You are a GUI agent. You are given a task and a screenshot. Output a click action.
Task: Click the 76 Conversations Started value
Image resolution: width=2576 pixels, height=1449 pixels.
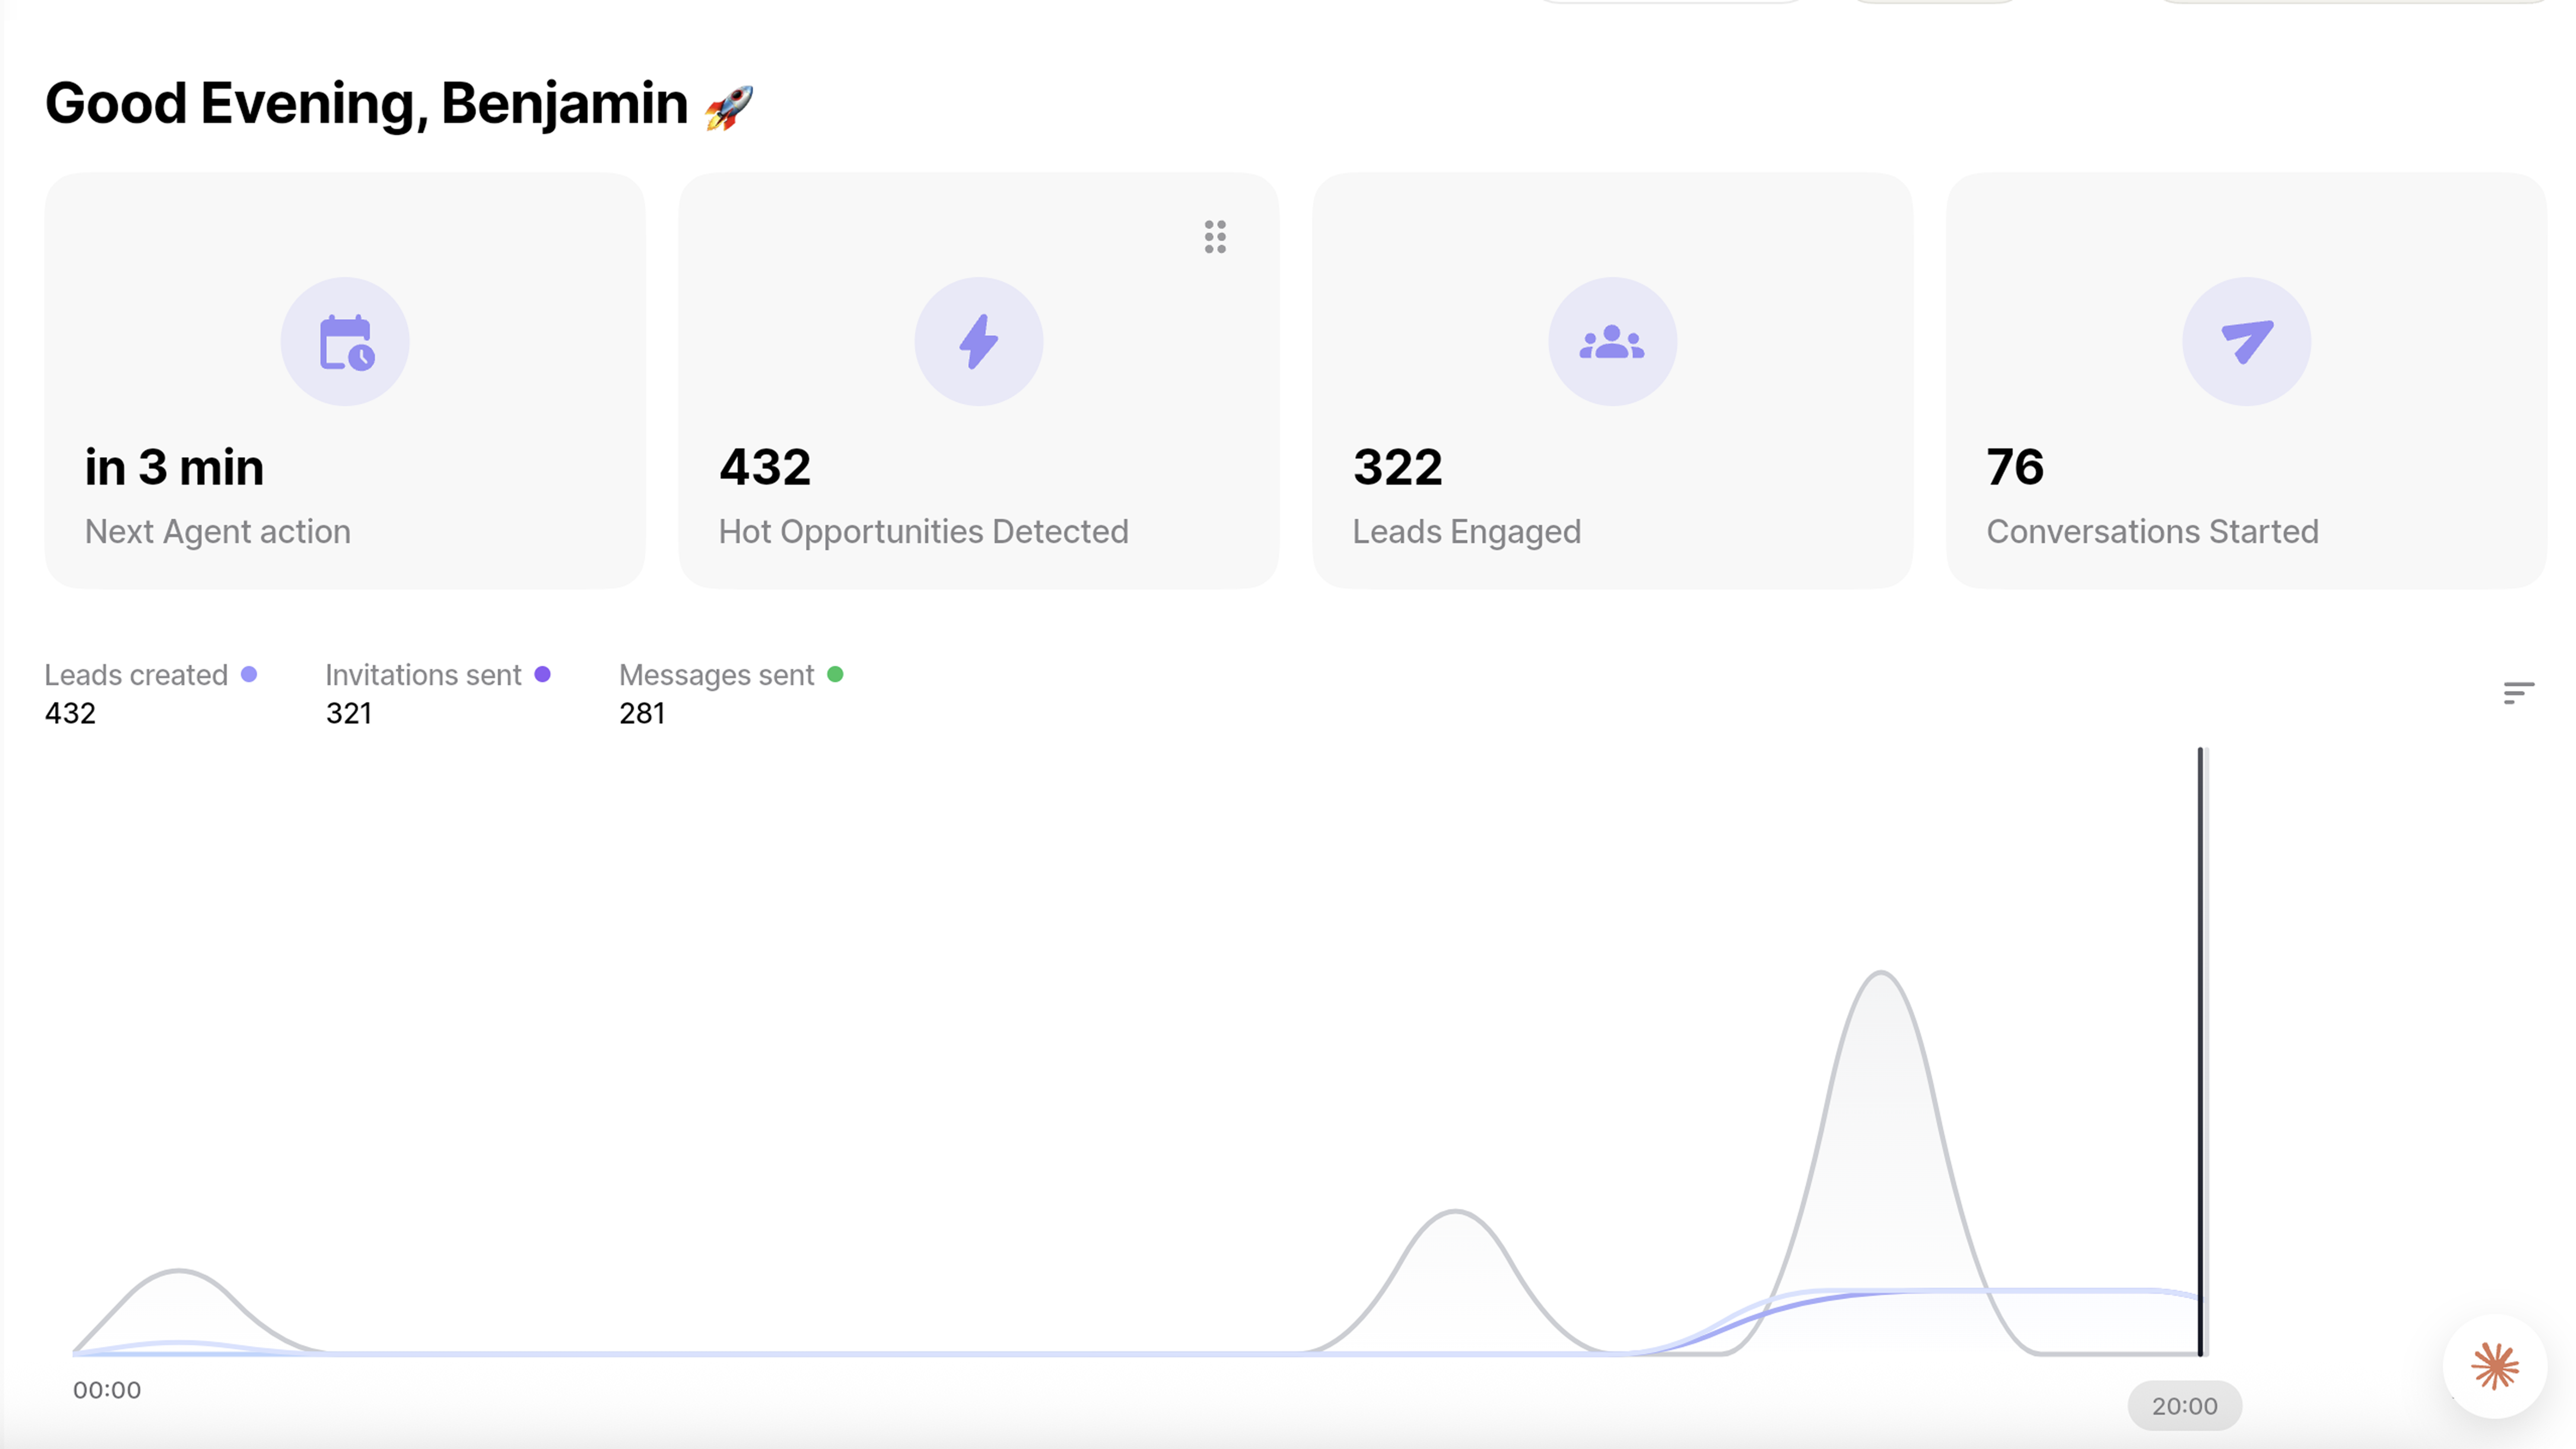(2015, 467)
